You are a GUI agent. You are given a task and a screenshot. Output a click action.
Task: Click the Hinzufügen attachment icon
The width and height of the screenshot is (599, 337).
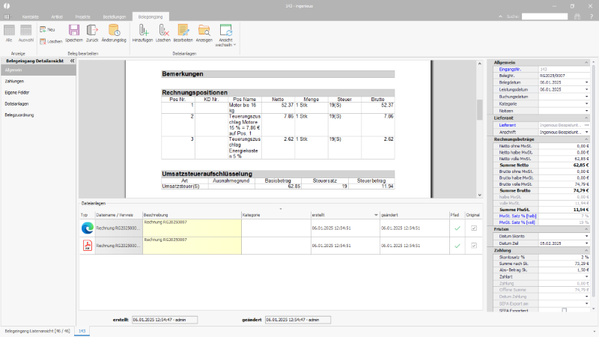pos(143,31)
